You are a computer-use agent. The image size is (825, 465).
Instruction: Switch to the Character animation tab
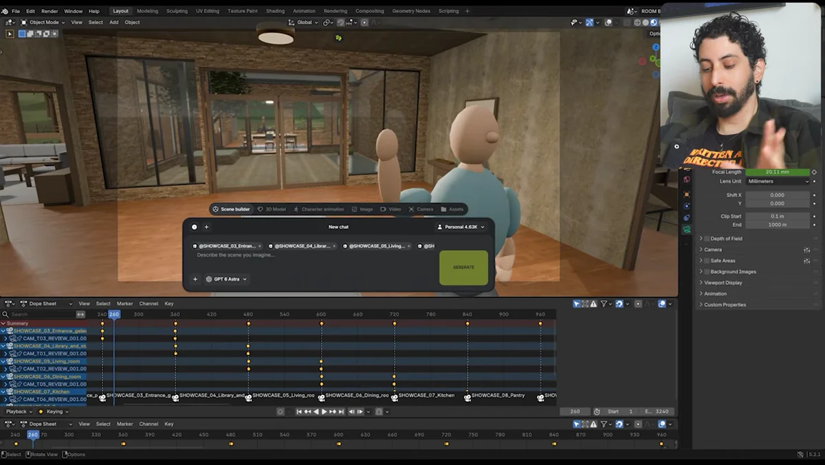click(318, 209)
